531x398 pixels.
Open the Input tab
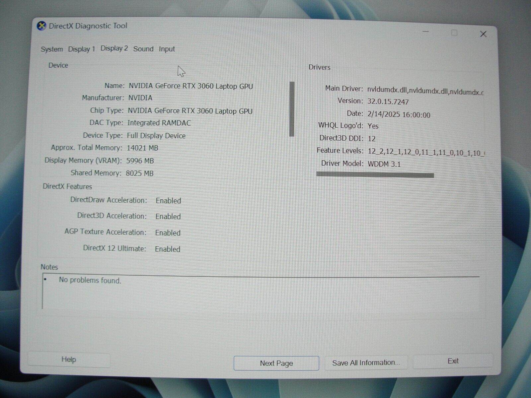click(167, 49)
